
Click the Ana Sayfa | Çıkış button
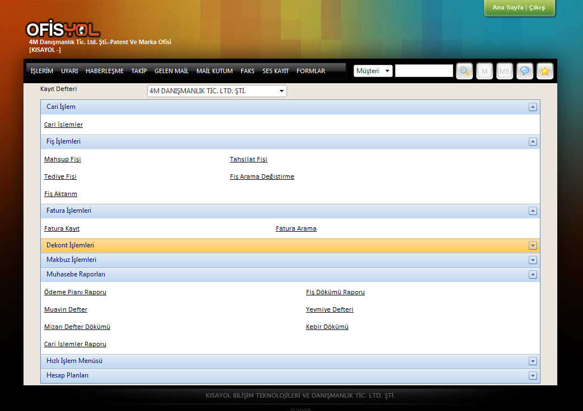click(519, 8)
